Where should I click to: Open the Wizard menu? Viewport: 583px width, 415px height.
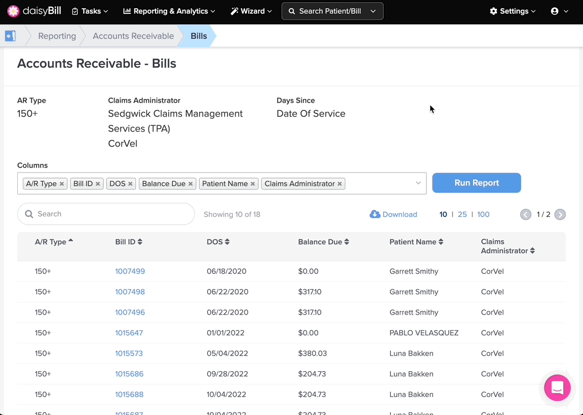click(x=252, y=11)
